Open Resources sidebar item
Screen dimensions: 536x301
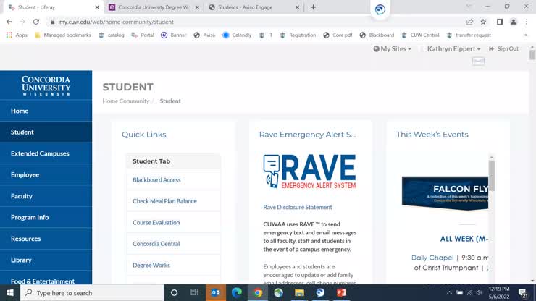coord(46,239)
